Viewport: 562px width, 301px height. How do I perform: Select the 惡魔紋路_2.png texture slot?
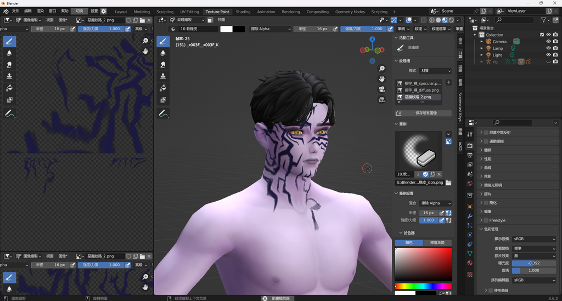click(418, 97)
